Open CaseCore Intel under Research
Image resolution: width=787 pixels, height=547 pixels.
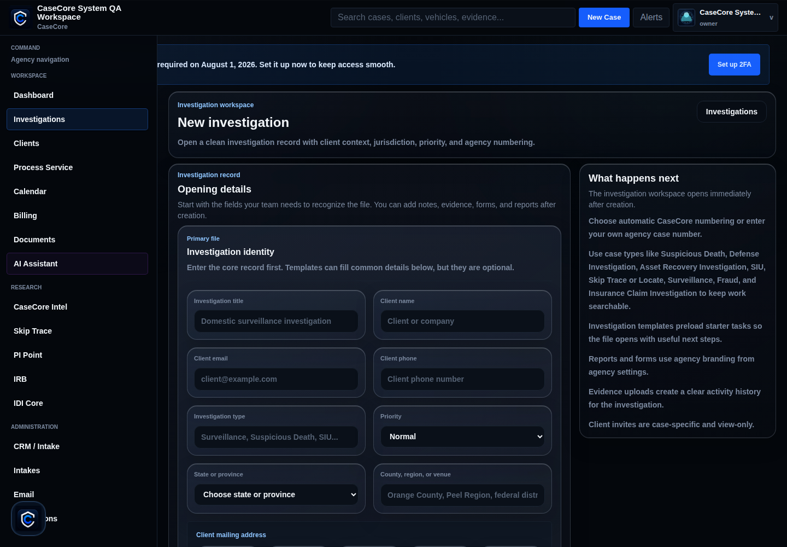tap(77, 307)
